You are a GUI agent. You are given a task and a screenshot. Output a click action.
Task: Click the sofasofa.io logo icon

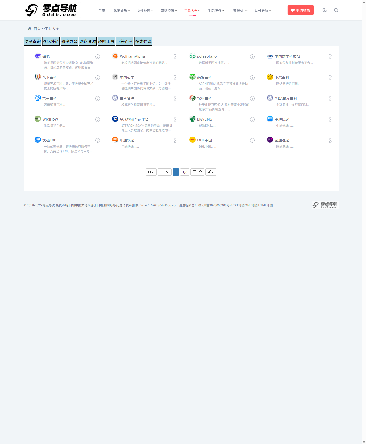193,56
